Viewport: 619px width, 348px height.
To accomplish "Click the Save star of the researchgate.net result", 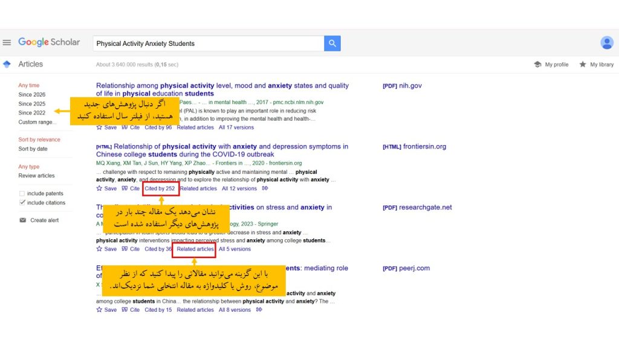I will [99, 249].
